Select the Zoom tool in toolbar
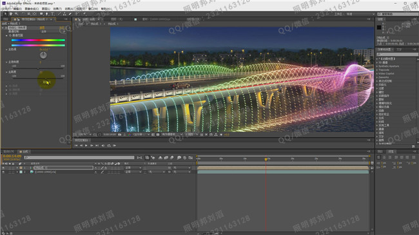The image size is (419, 235). [x=17, y=14]
